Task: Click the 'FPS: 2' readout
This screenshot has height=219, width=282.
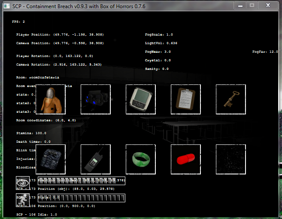Action: click(x=18, y=22)
